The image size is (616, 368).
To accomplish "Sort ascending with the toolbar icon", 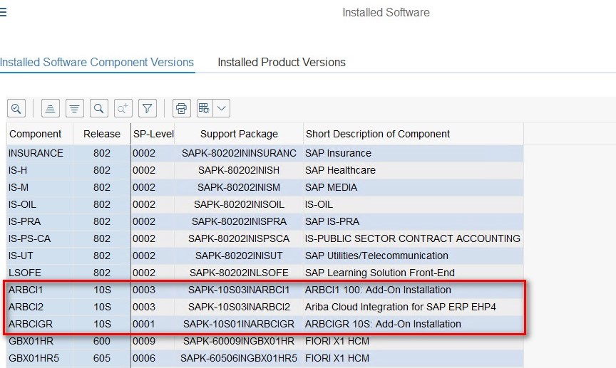I will point(51,108).
